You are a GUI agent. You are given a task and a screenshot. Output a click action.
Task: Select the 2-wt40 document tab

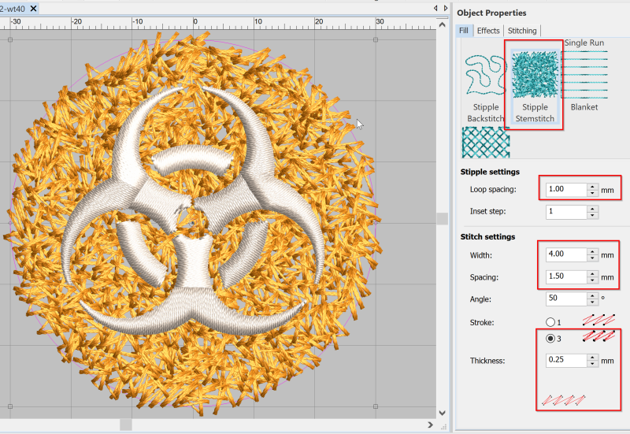point(13,9)
